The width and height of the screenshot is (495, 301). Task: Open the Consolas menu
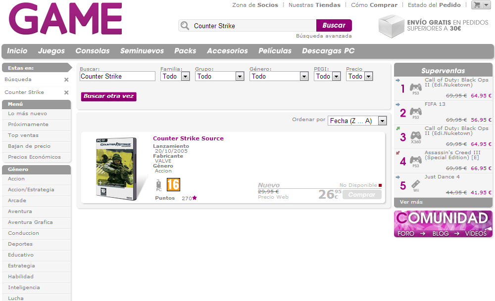pyautogui.click(x=93, y=51)
